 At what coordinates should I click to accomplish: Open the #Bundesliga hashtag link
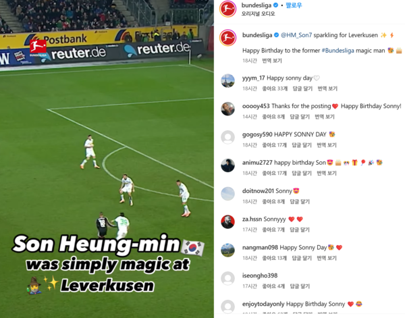(x=337, y=51)
